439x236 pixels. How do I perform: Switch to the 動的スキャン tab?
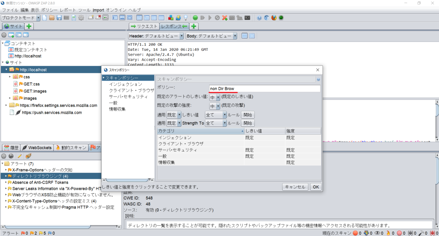[70, 148]
